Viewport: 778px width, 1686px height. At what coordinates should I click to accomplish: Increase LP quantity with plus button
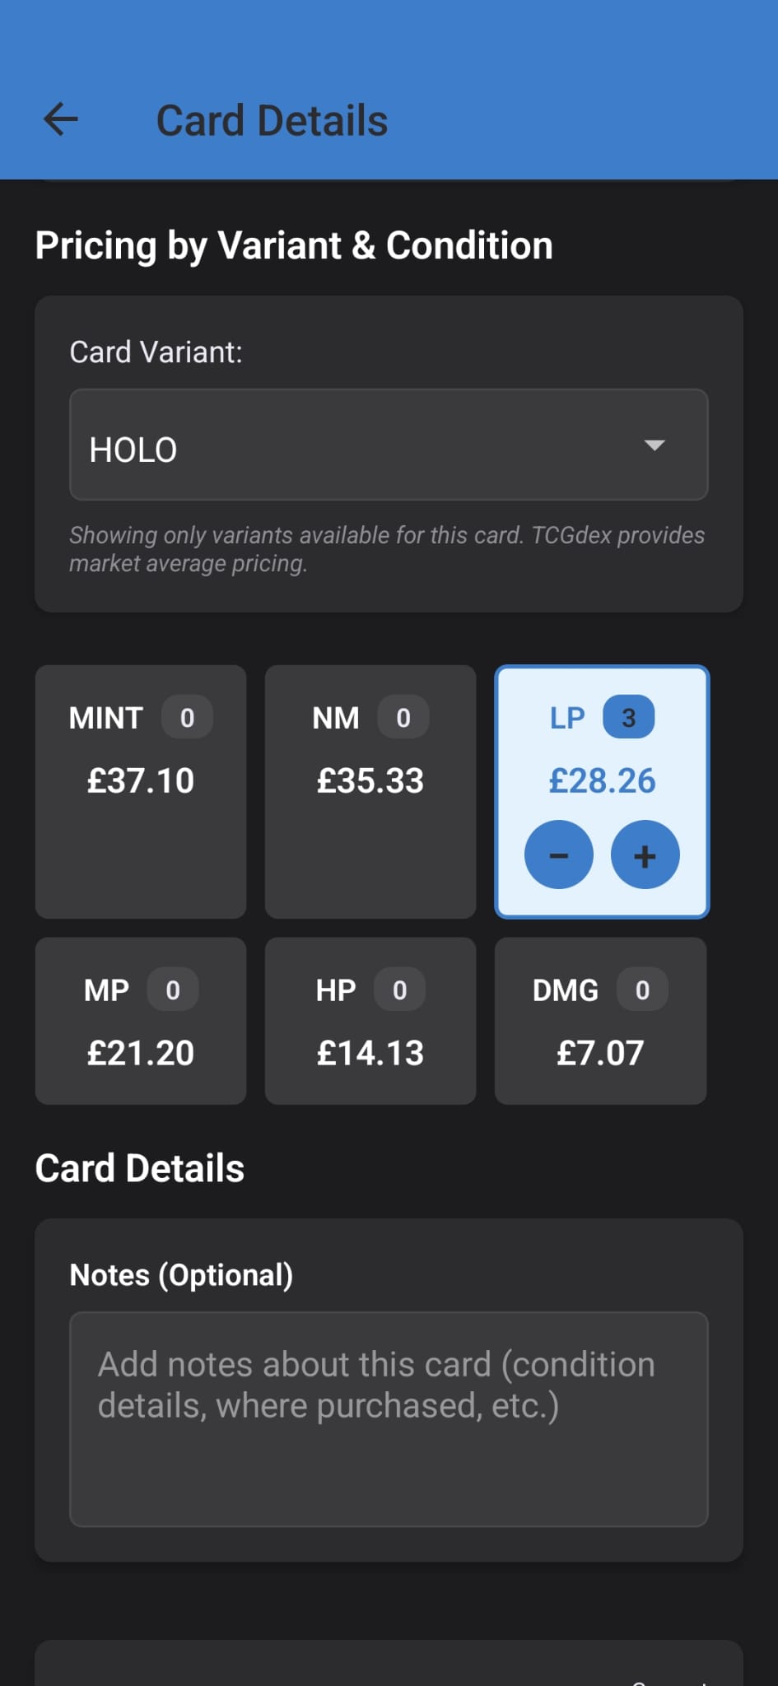point(645,855)
